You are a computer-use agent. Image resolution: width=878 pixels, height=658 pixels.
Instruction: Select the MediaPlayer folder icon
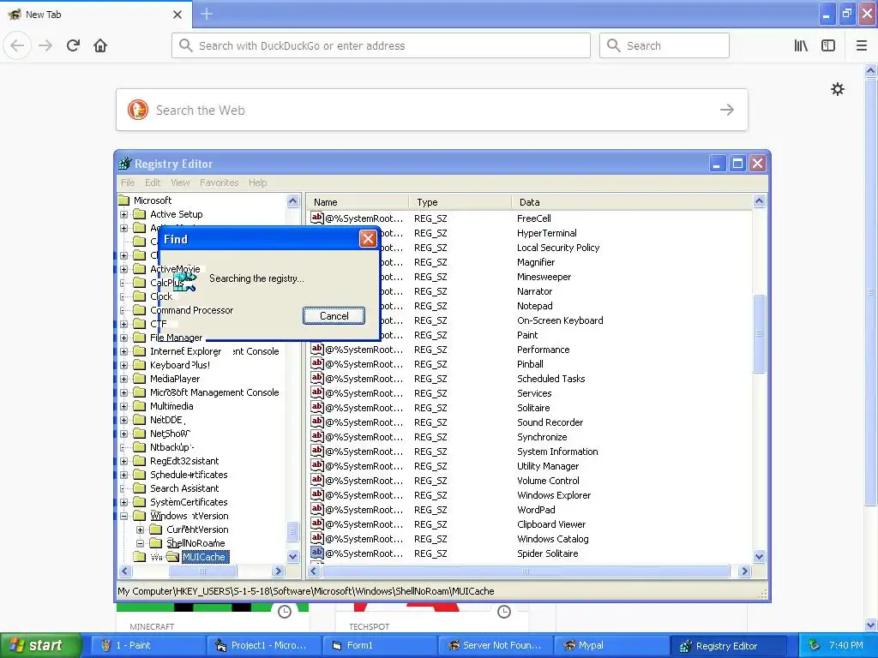(140, 378)
